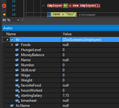The height and width of the screenshot is (108, 119).
Task: Click the 0 value of HungerLevel
Action: click(x=64, y=50)
